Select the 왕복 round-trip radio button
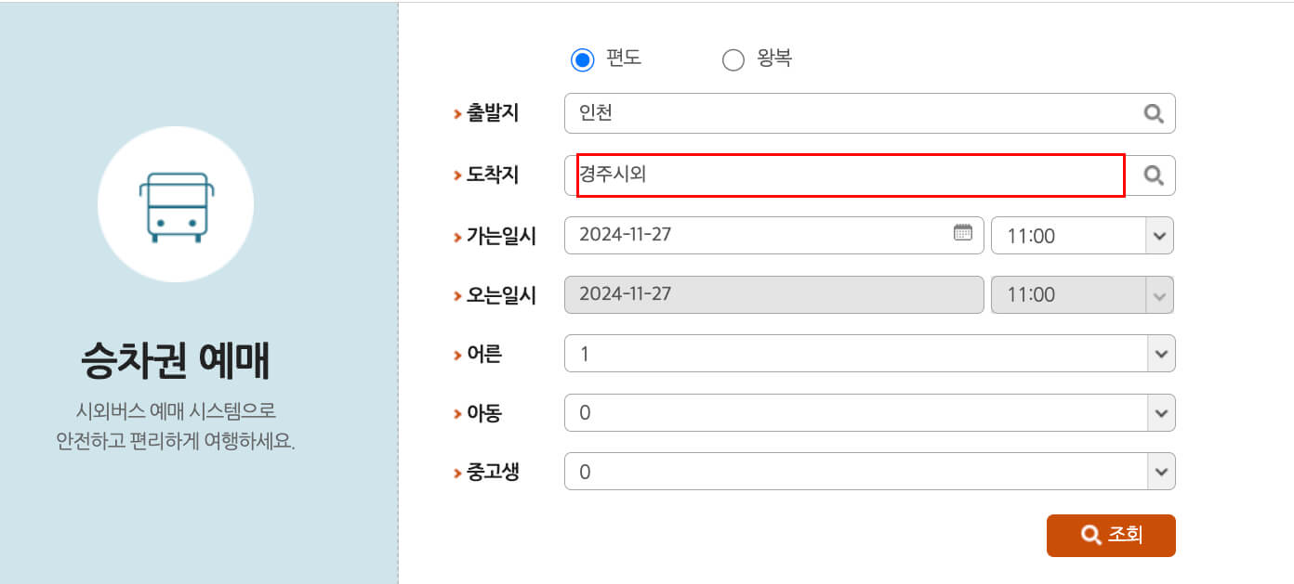This screenshot has width=1294, height=584. (x=733, y=58)
